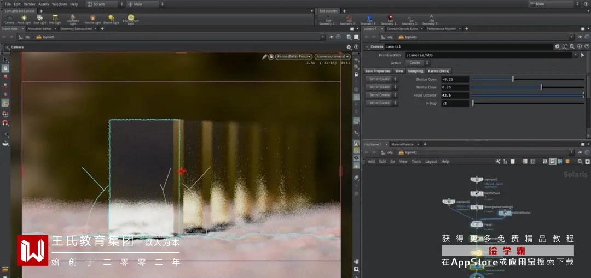591x278 pixels.
Task: Open the parameter gear menu beside camera1
Action: (x=558, y=47)
